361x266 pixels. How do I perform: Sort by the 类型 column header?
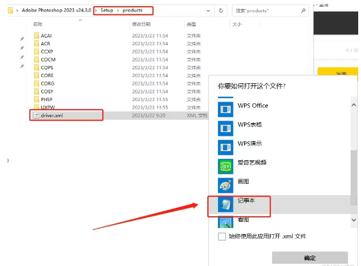[x=191, y=24]
